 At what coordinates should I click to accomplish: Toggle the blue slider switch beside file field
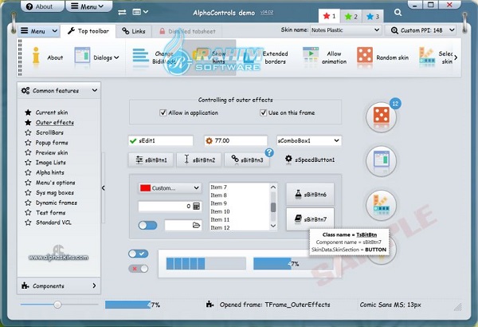click(x=147, y=226)
